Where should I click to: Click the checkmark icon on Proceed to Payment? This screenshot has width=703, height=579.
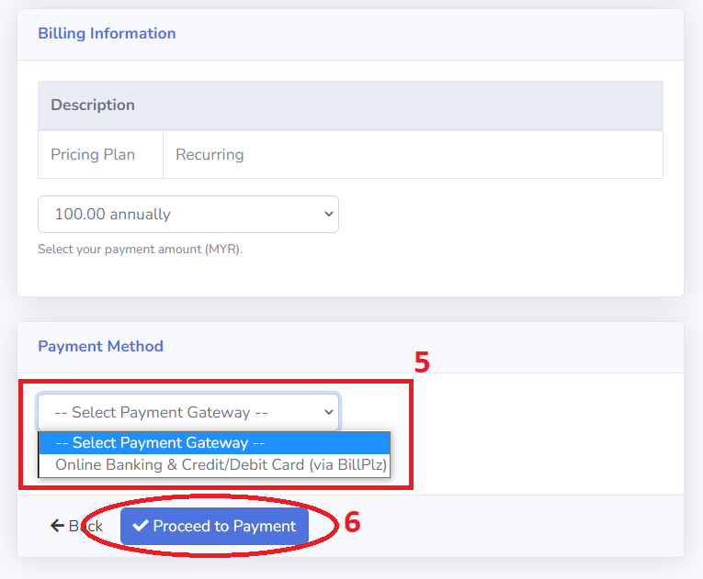click(x=141, y=525)
